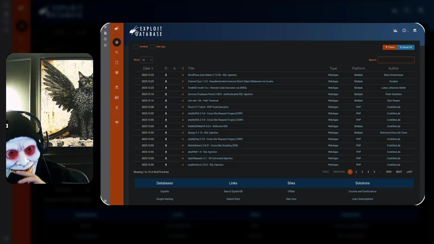Open the Stats bar chart icon
The width and height of the screenshot is (434, 244).
395,30
